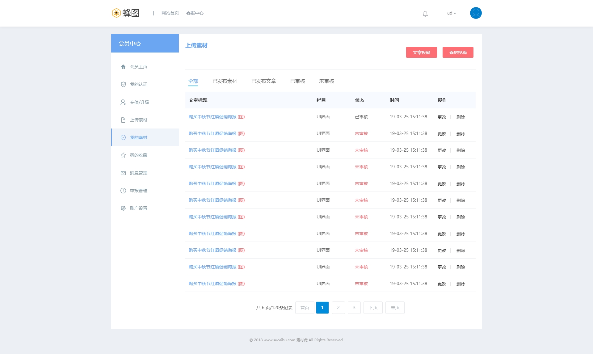Click the gear icon for 账户设置

[x=123, y=208]
